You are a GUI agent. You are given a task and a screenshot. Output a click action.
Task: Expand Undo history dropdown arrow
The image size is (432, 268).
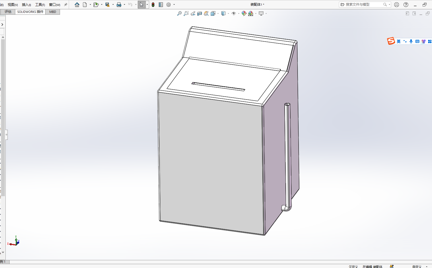coord(136,5)
